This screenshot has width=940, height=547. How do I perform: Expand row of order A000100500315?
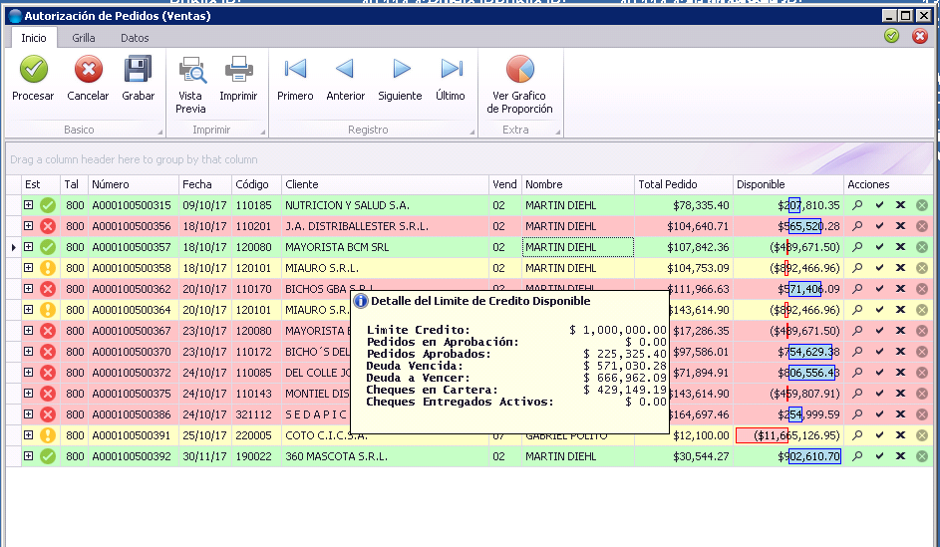pos(28,205)
